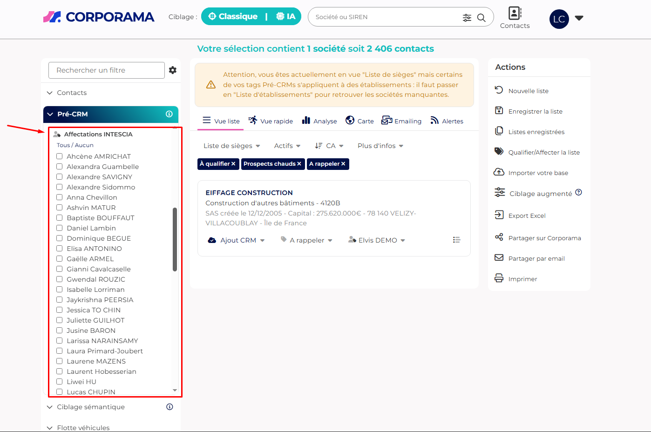Click the Ciblage augmenté help icon
The width and height of the screenshot is (651, 432).
click(x=578, y=193)
